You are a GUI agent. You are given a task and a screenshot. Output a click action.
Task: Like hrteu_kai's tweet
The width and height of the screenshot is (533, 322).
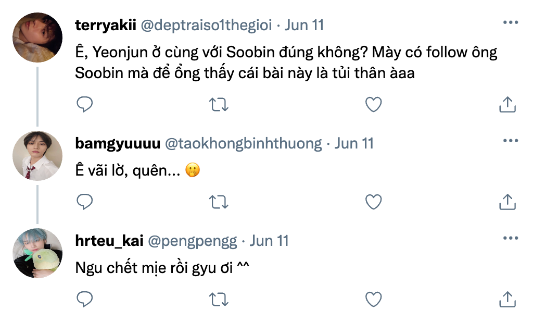coord(373,299)
